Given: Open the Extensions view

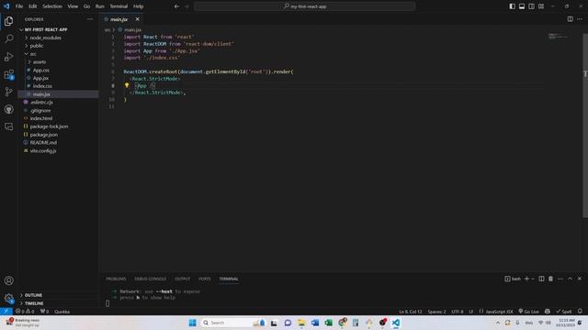Looking at the screenshot, I should pyautogui.click(x=8, y=74).
